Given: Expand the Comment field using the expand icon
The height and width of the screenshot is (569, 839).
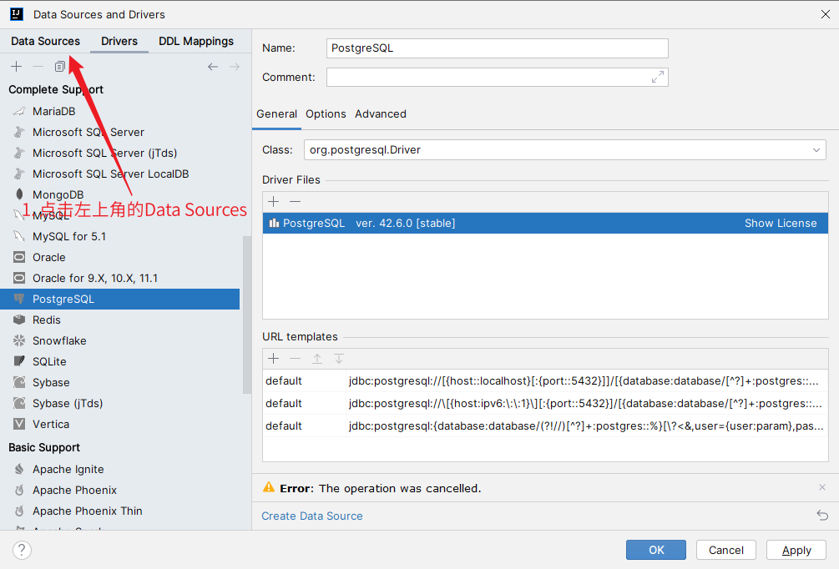Looking at the screenshot, I should coord(658,77).
